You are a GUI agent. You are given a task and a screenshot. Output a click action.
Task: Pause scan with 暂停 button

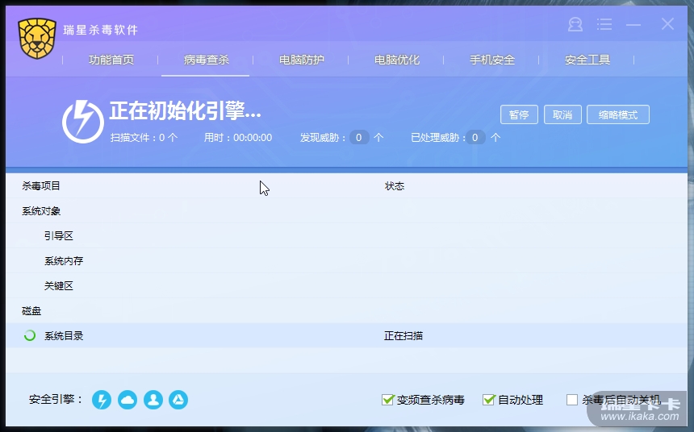tap(519, 114)
